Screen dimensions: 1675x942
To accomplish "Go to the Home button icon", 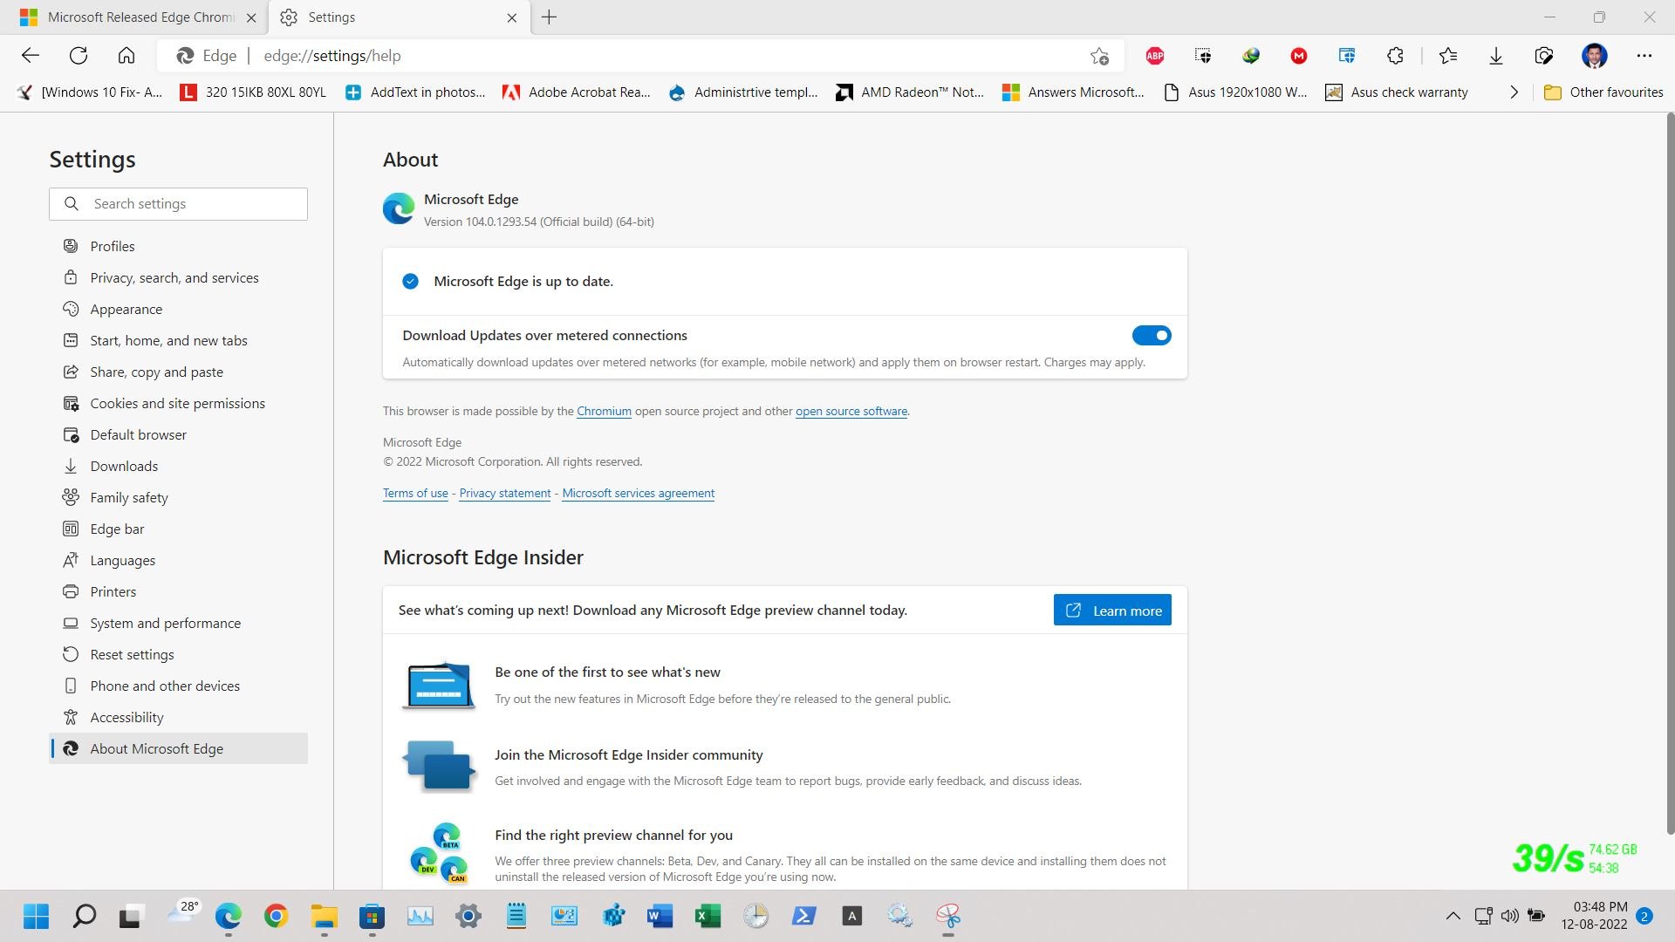I will (126, 56).
